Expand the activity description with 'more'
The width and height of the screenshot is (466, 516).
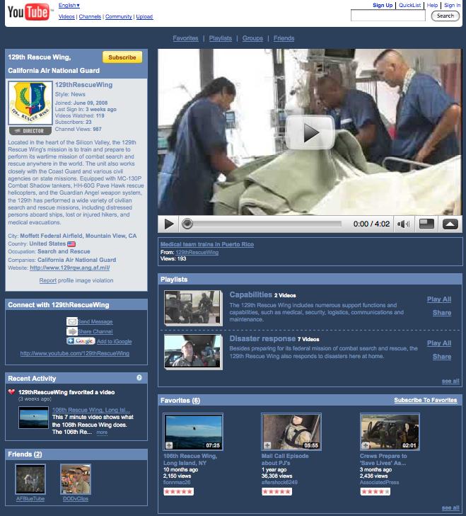[x=102, y=432]
